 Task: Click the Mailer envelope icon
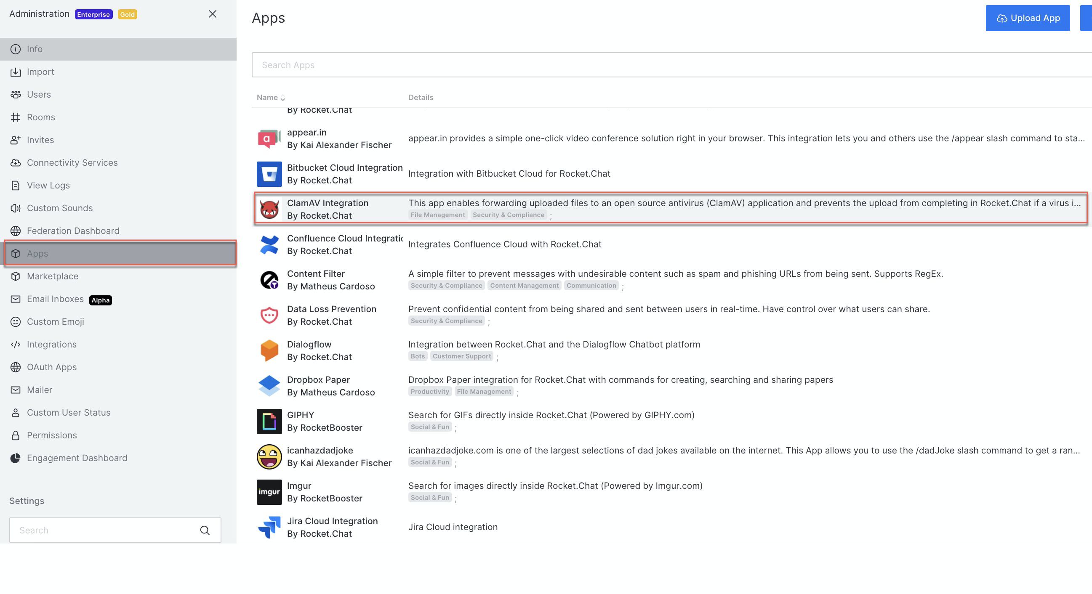[15, 390]
